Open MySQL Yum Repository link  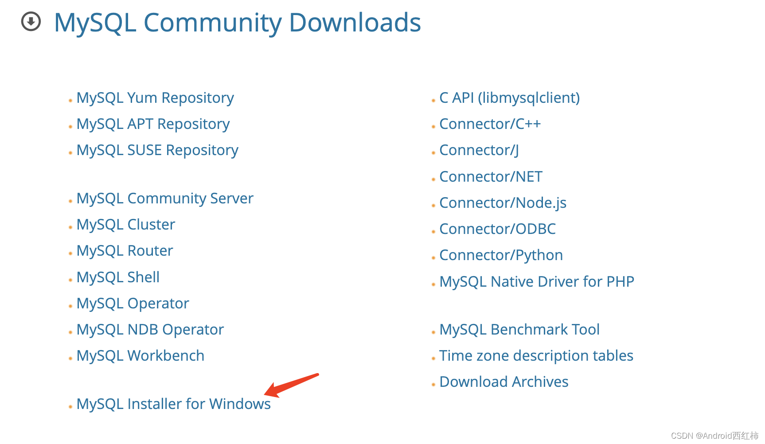(x=155, y=98)
